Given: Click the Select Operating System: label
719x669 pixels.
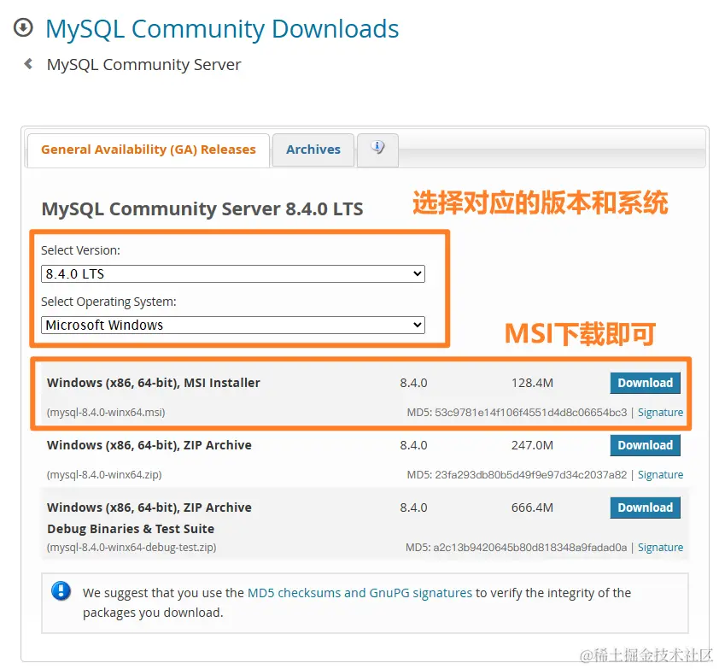Looking at the screenshot, I should point(108,302).
